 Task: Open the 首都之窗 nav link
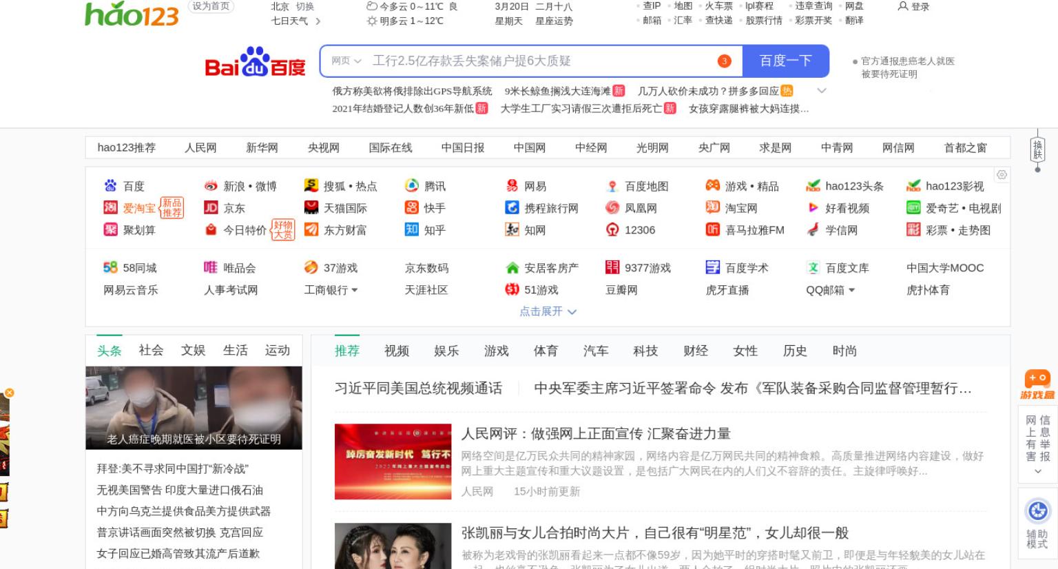tap(965, 147)
